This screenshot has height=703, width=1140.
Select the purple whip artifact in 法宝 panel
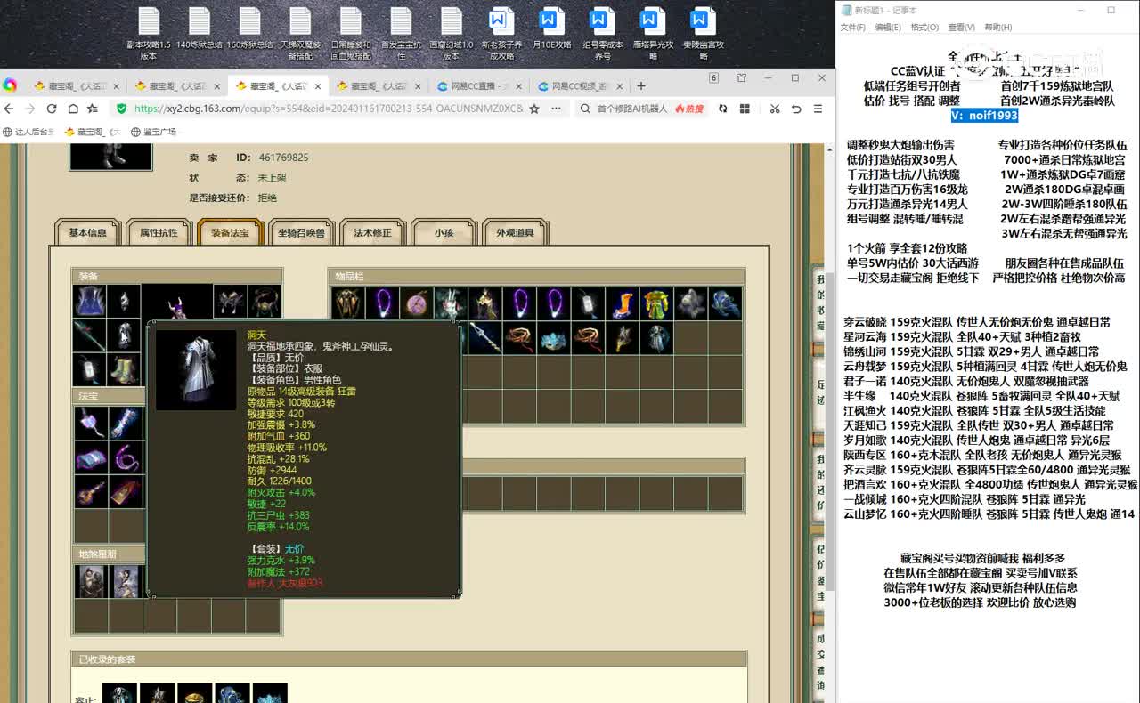pos(126,457)
